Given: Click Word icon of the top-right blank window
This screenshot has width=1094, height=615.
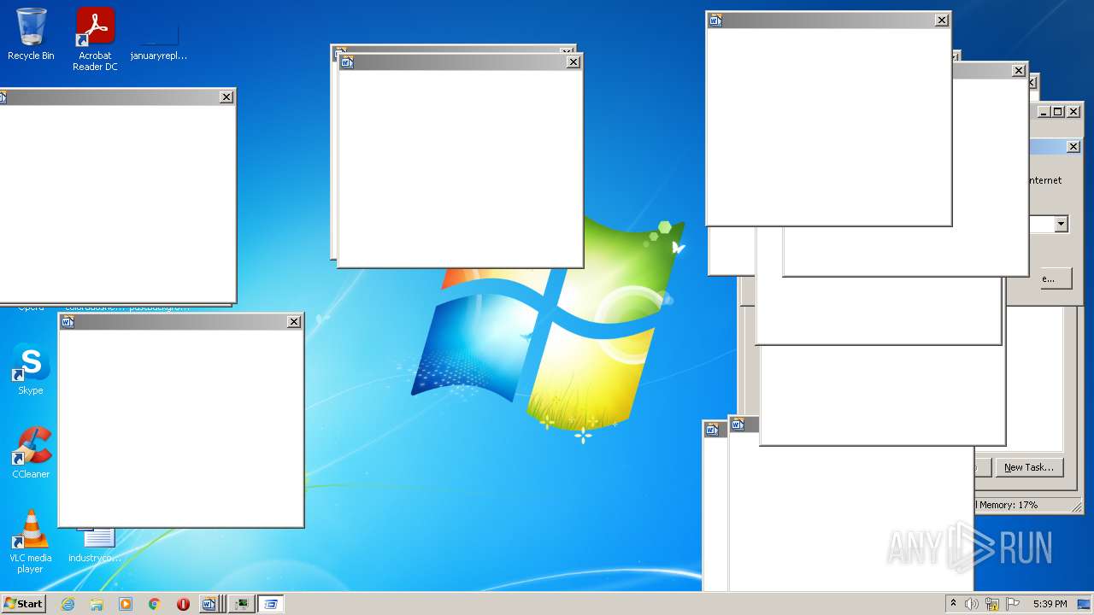Looking at the screenshot, I should tap(716, 20).
